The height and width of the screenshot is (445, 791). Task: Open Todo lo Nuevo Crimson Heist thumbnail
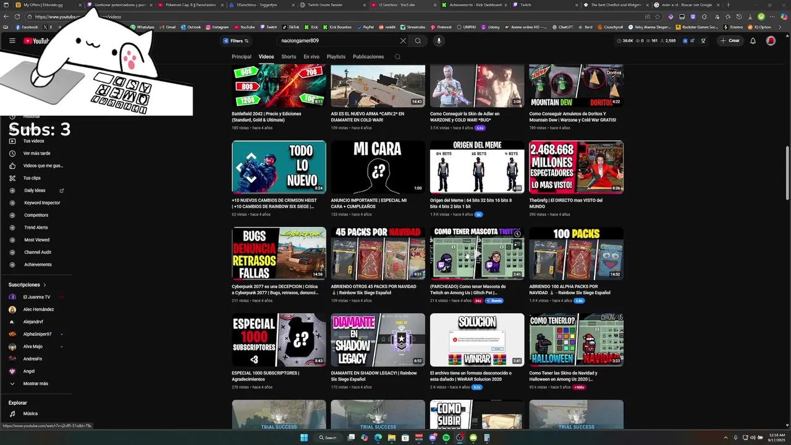(x=279, y=167)
